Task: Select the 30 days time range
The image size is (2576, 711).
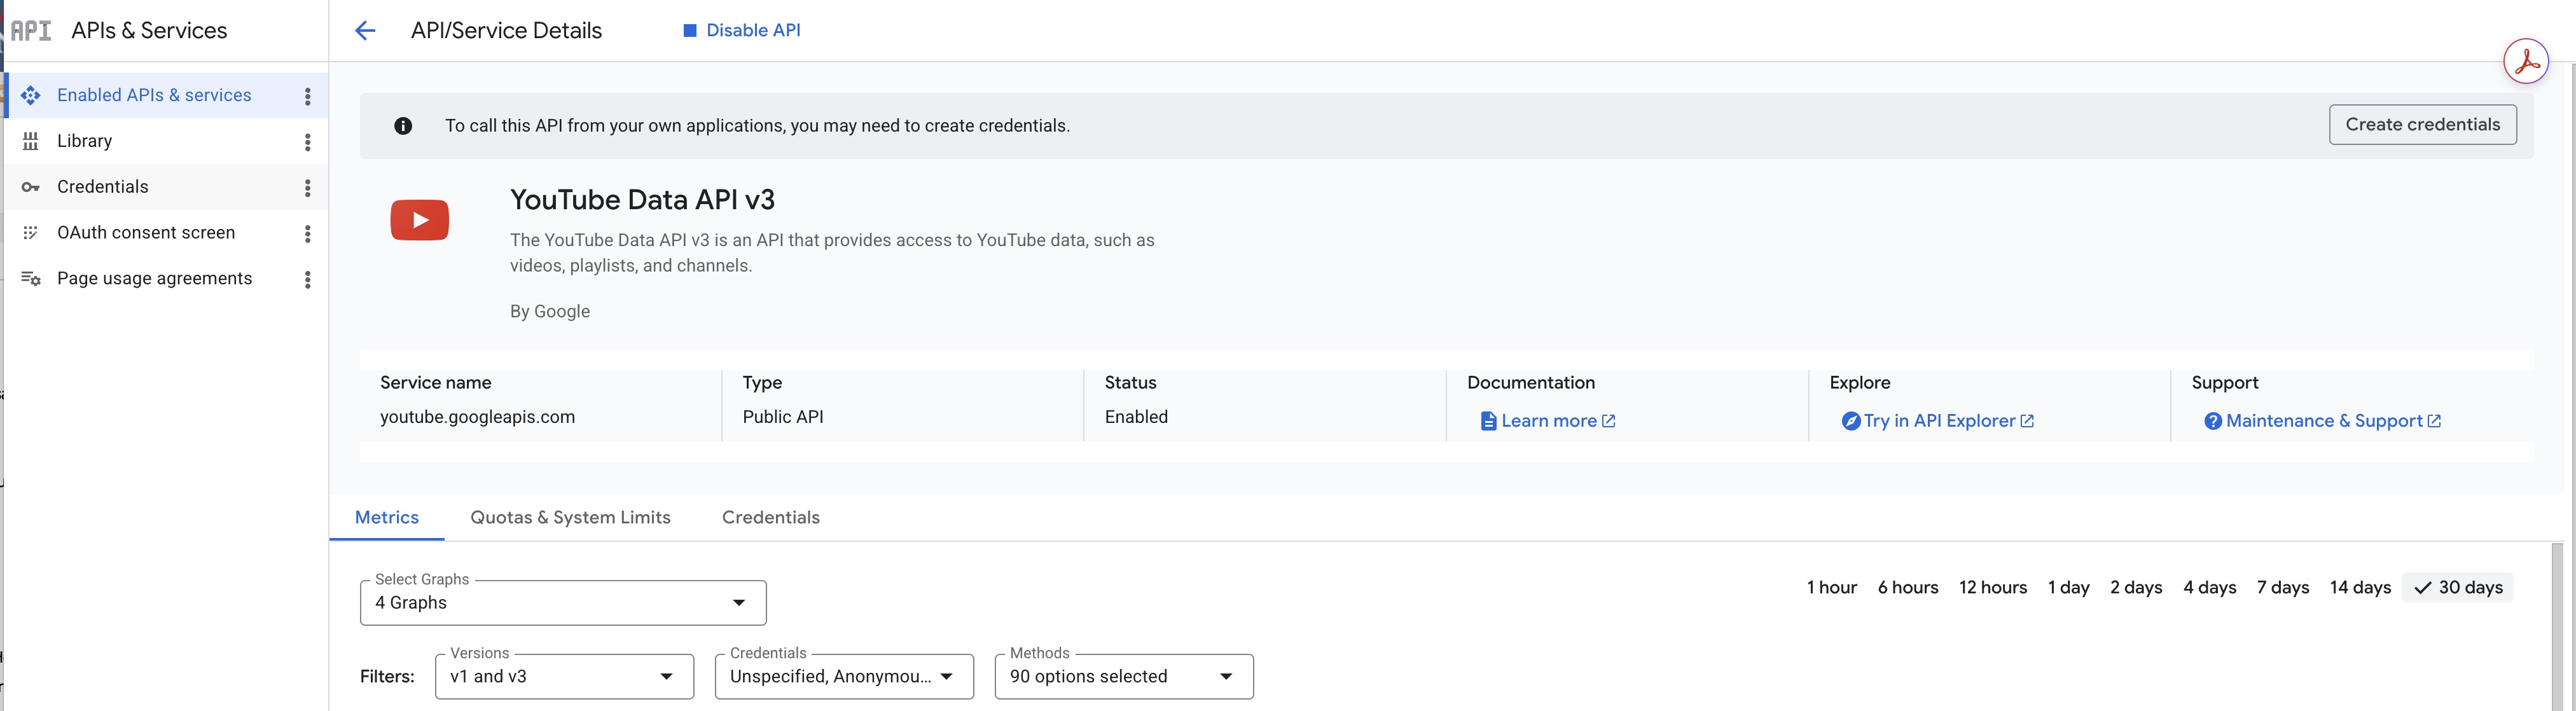Action: coord(2457,588)
